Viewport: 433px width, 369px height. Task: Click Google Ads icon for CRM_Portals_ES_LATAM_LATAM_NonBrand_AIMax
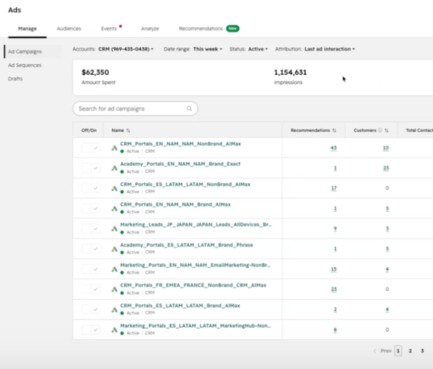pos(114,189)
